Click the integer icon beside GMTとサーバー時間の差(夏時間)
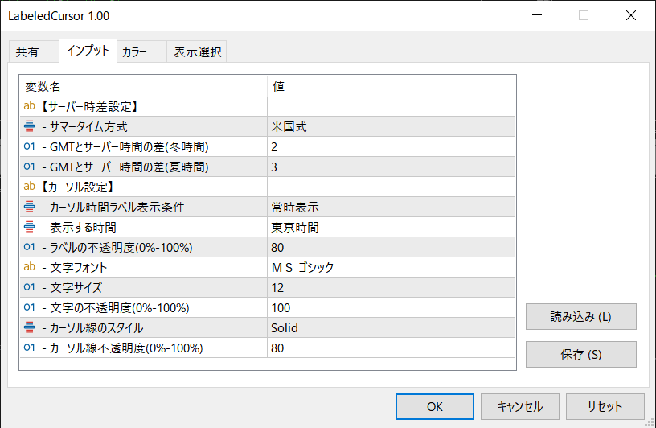This screenshot has width=656, height=428. click(30, 167)
